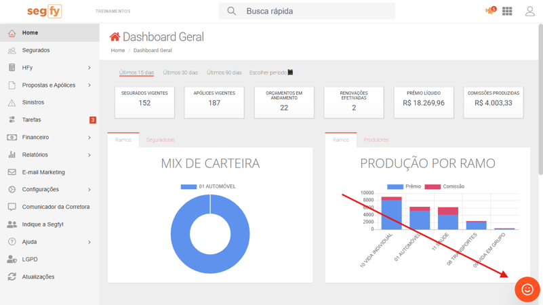This screenshot has width=543, height=305.
Task: Switch to the Seguradoras tab
Action: (x=160, y=140)
